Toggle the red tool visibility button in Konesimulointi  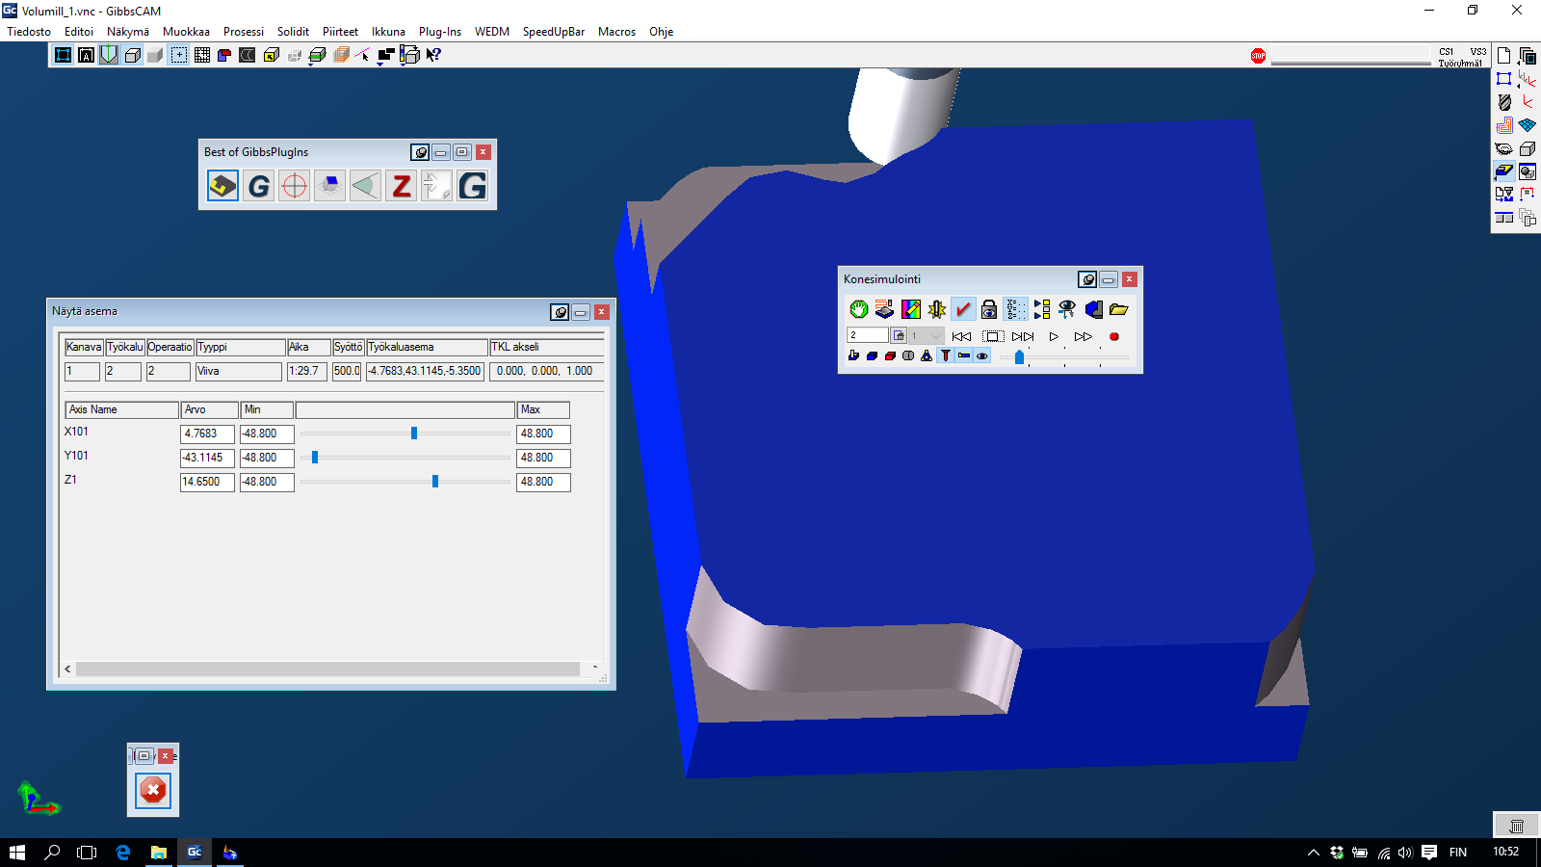[x=945, y=355]
